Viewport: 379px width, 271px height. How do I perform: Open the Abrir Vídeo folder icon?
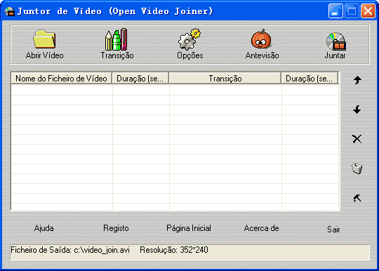(44, 39)
